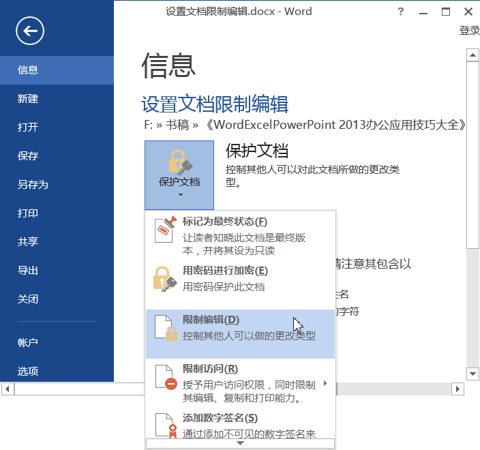Choose 保存 from the sidebar
This screenshot has height=450, width=480.
coord(57,156)
